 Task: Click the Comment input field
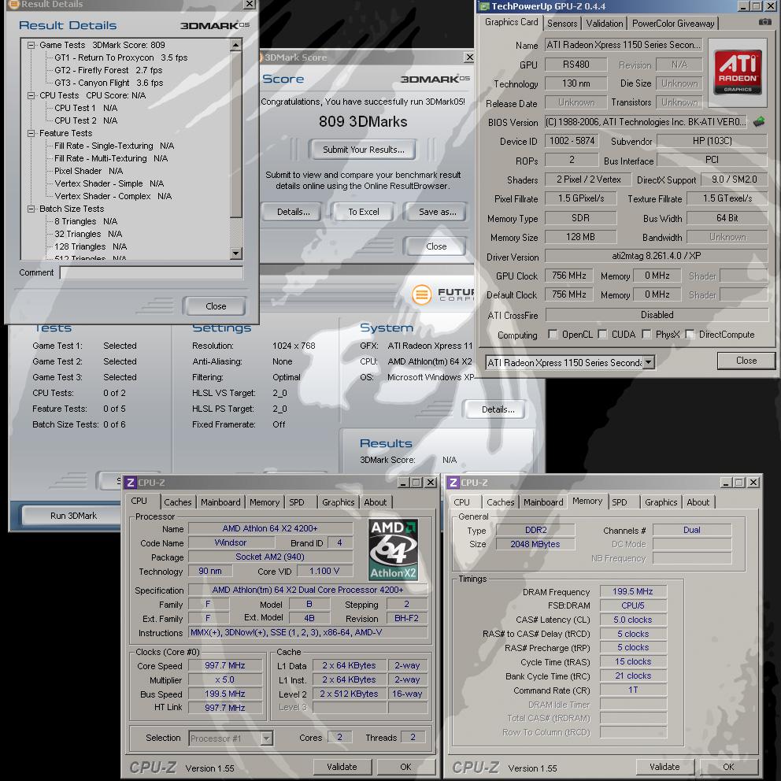pyautogui.click(x=151, y=272)
